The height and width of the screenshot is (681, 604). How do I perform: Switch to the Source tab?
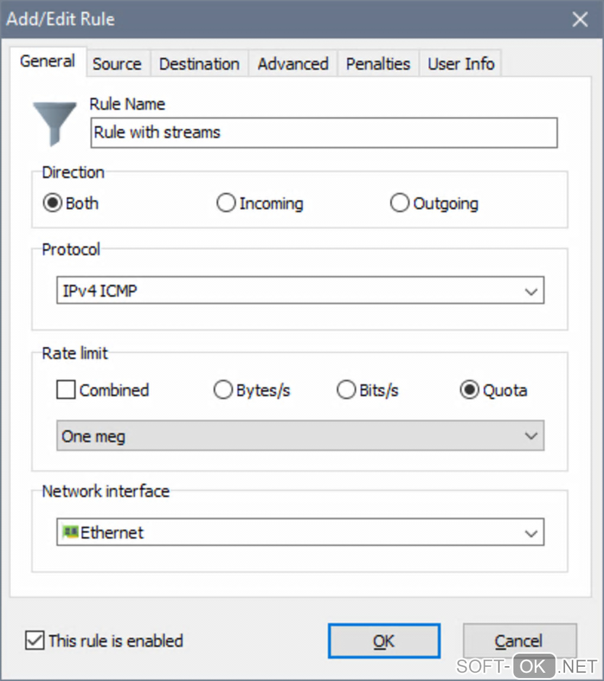(x=117, y=64)
